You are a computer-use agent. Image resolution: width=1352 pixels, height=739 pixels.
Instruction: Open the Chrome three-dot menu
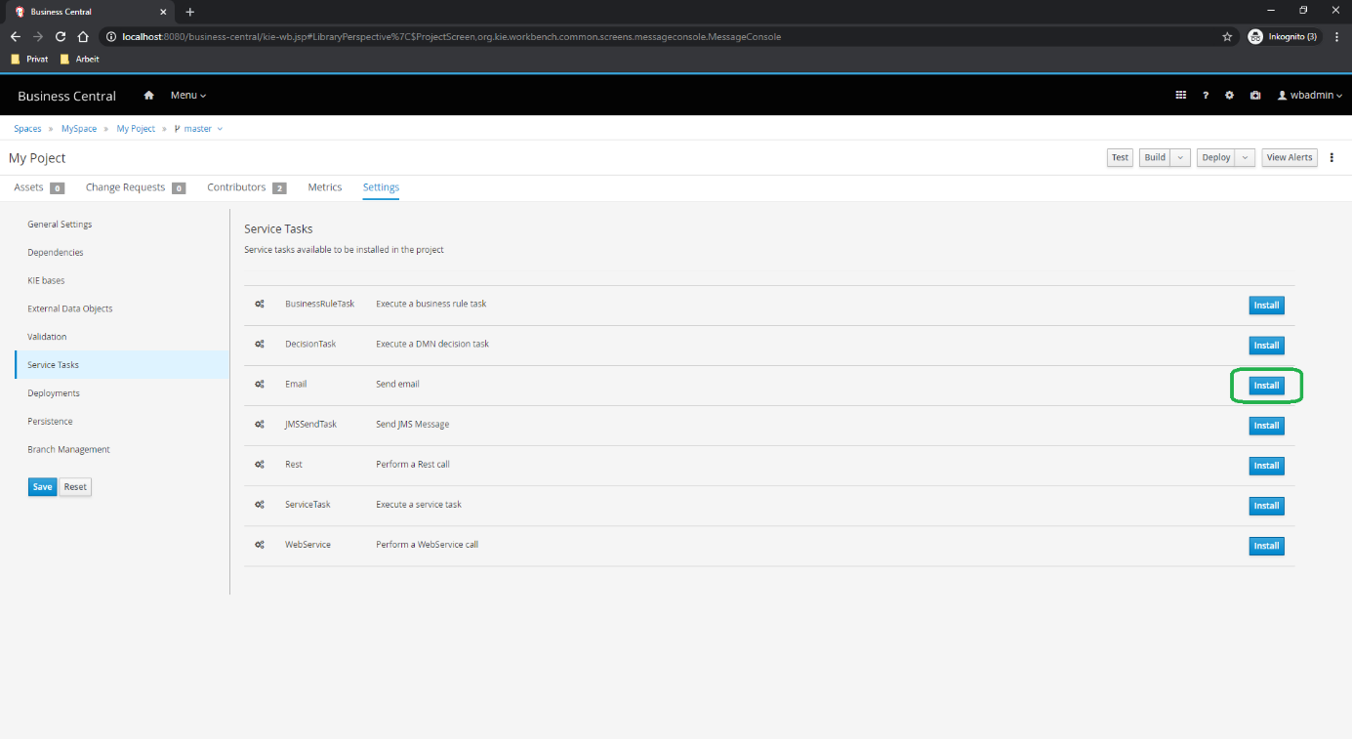(1336, 36)
